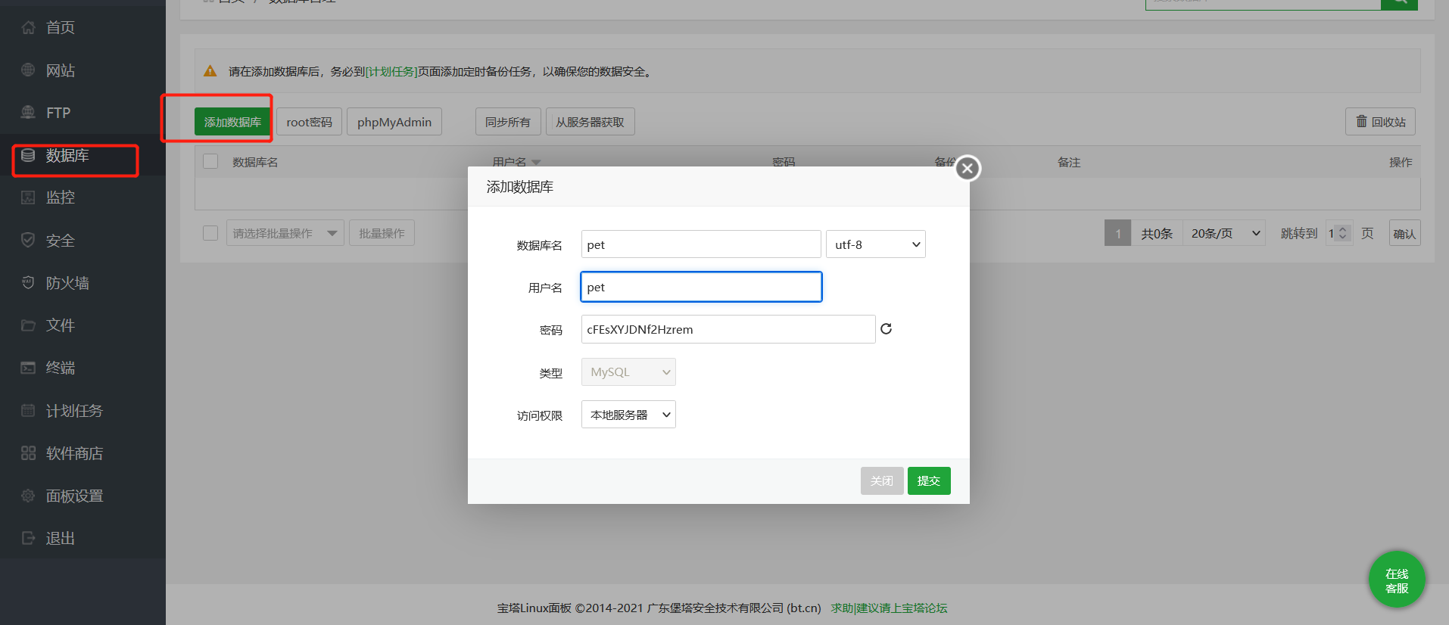Focus the 用户名 input field
1449x625 pixels.
tap(701, 287)
